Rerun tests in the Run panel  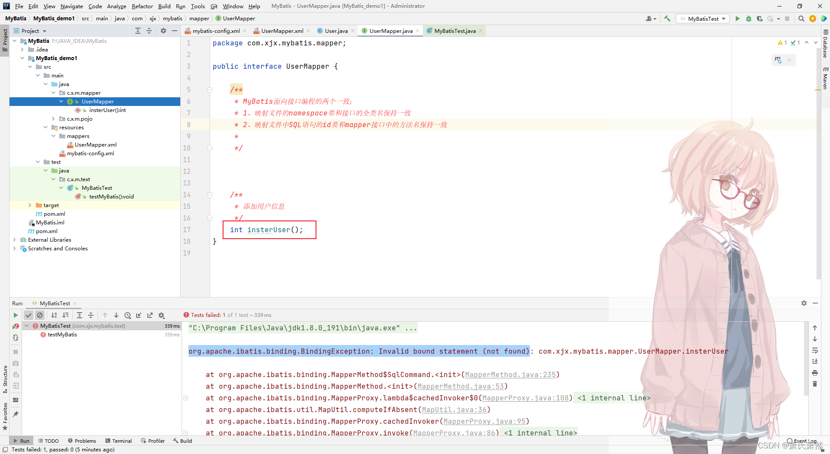[16, 315]
